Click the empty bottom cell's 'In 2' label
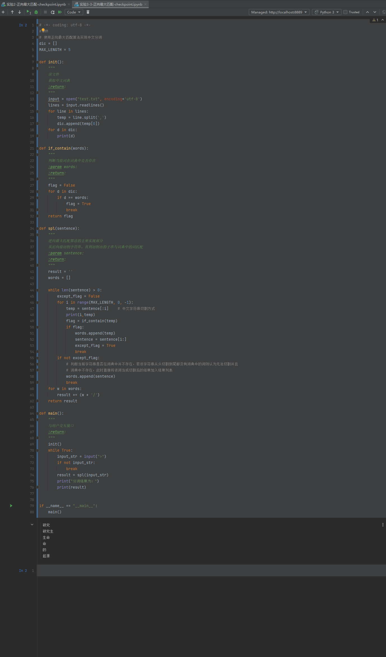The height and width of the screenshot is (657, 386). (x=23, y=570)
